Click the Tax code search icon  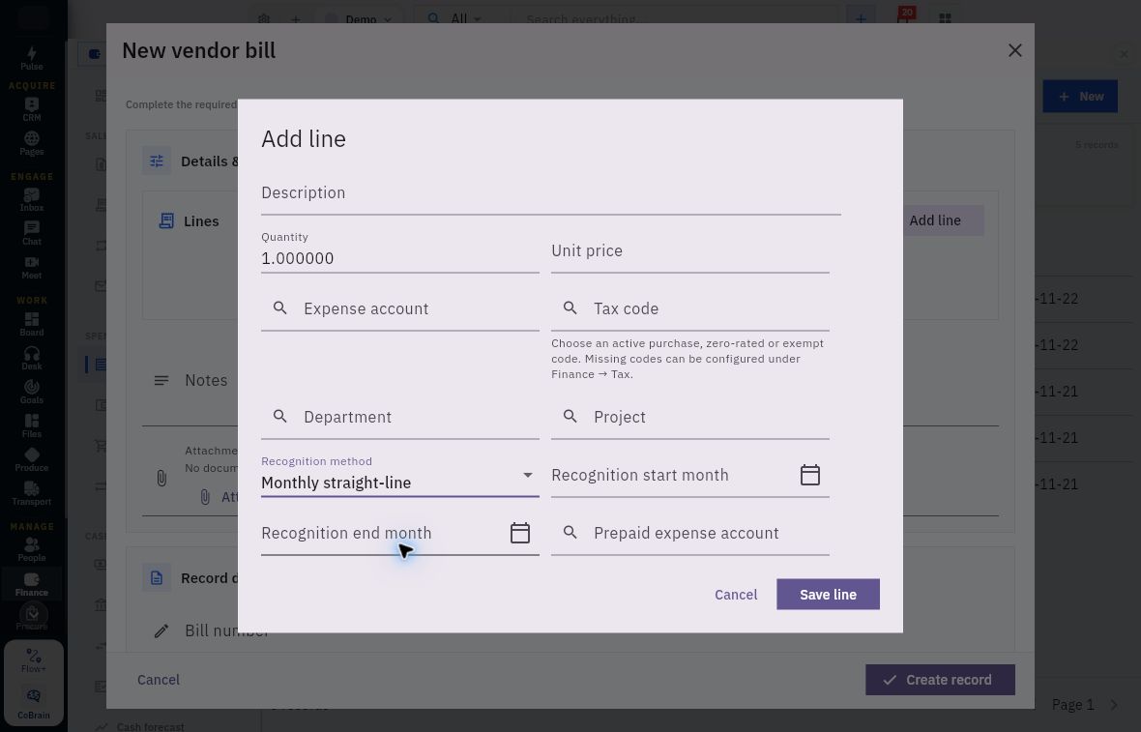pos(570,308)
